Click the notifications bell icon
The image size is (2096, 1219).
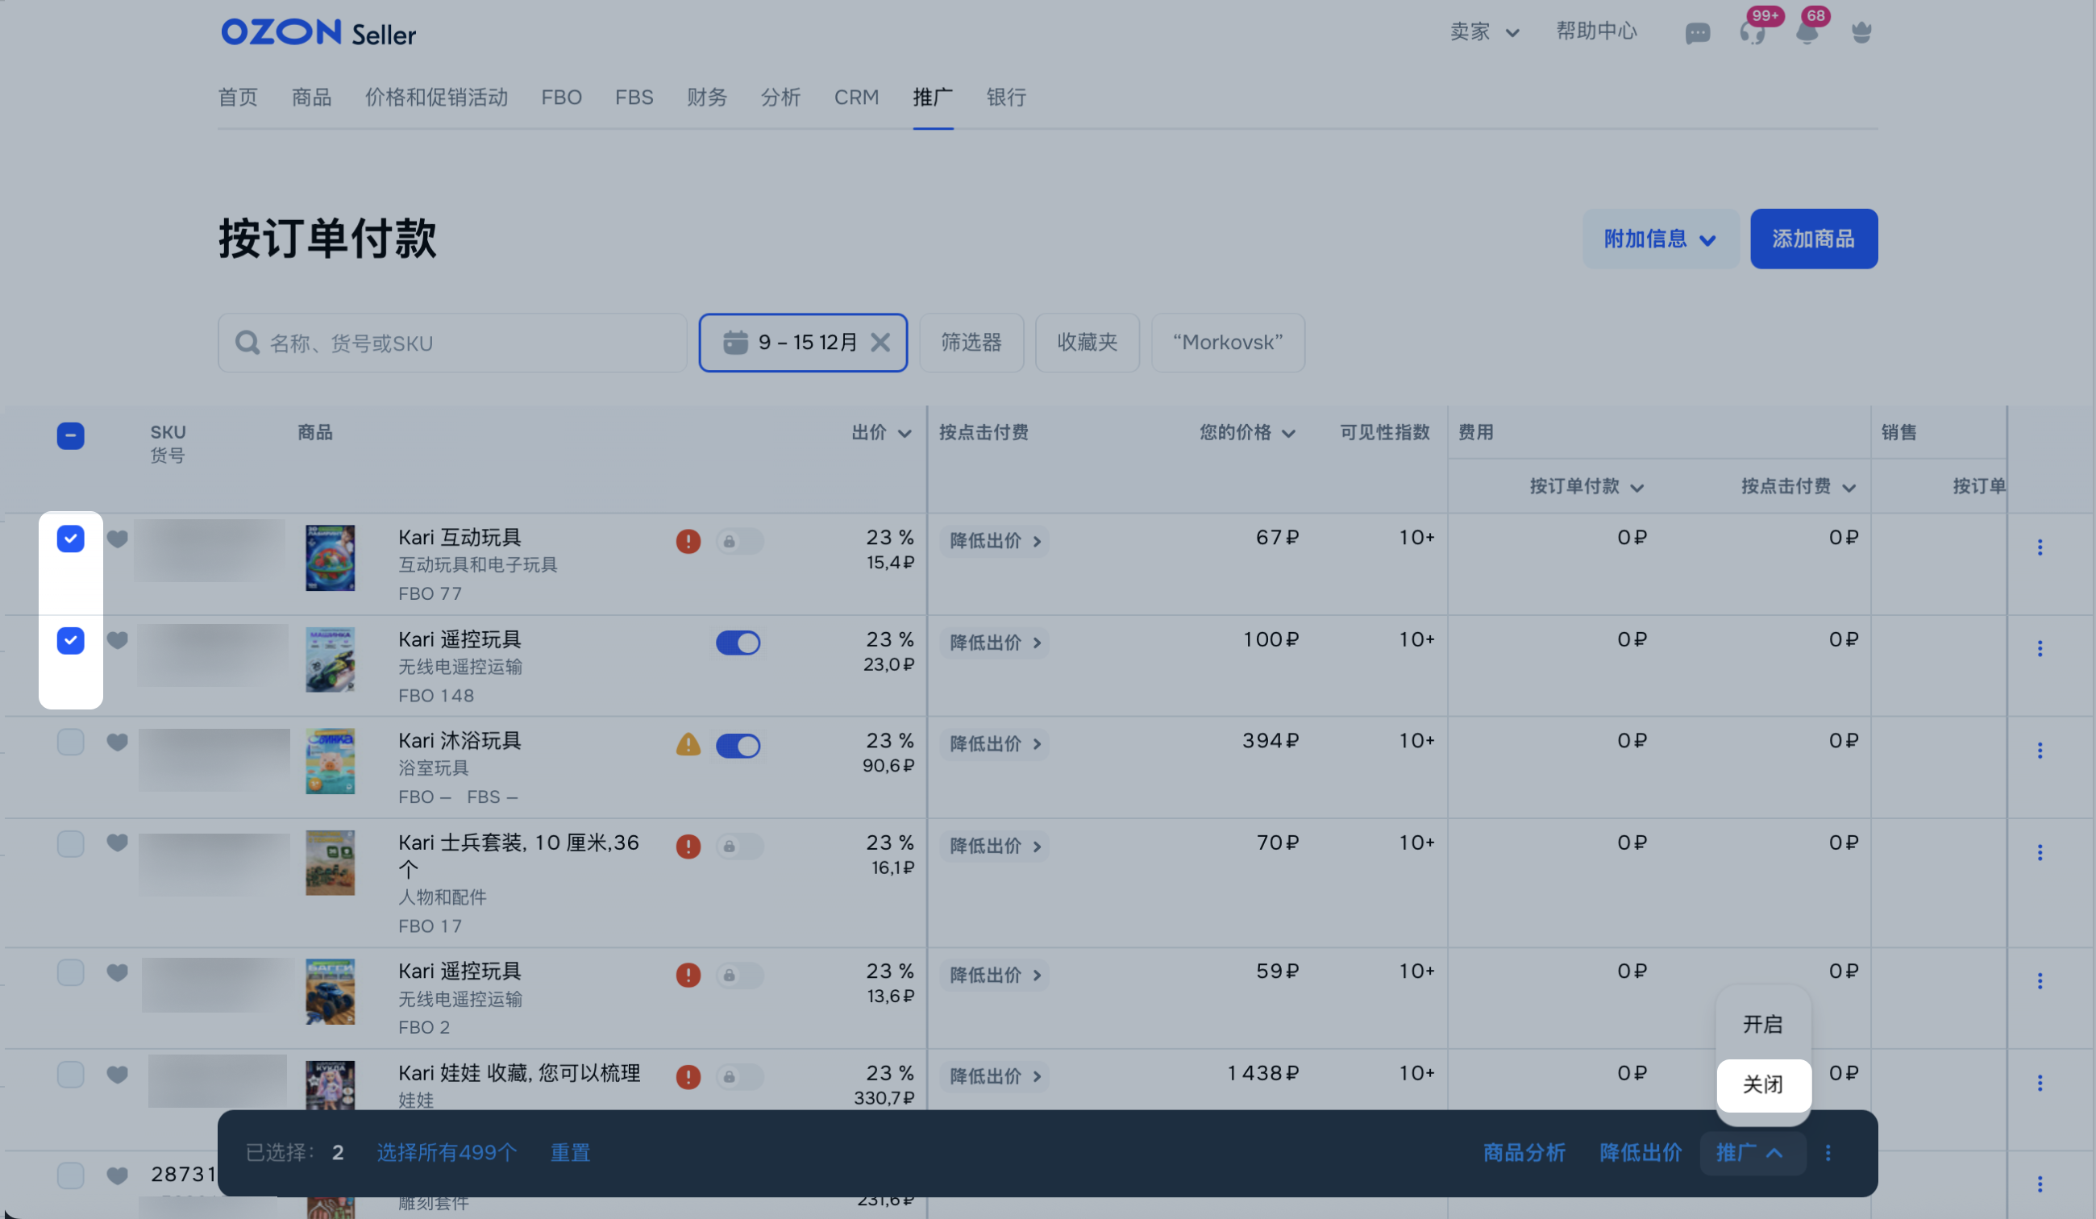tap(1807, 33)
